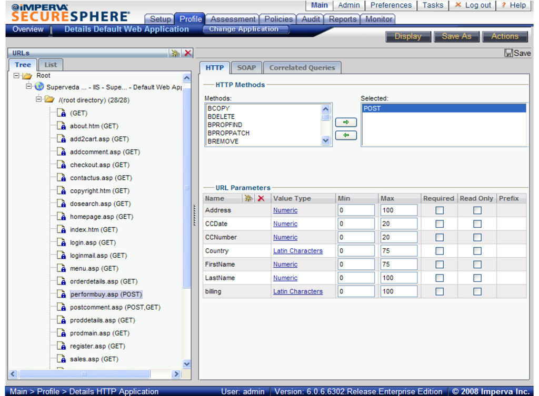Click the lock page icon for add2cart.asp

[x=62, y=139]
